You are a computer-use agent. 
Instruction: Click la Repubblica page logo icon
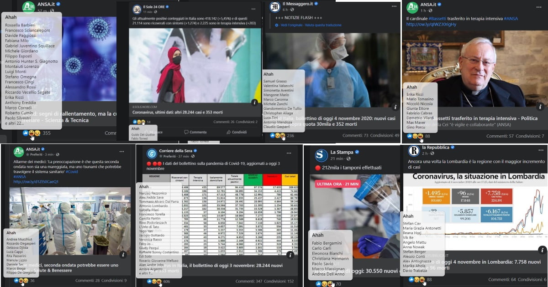pos(413,151)
